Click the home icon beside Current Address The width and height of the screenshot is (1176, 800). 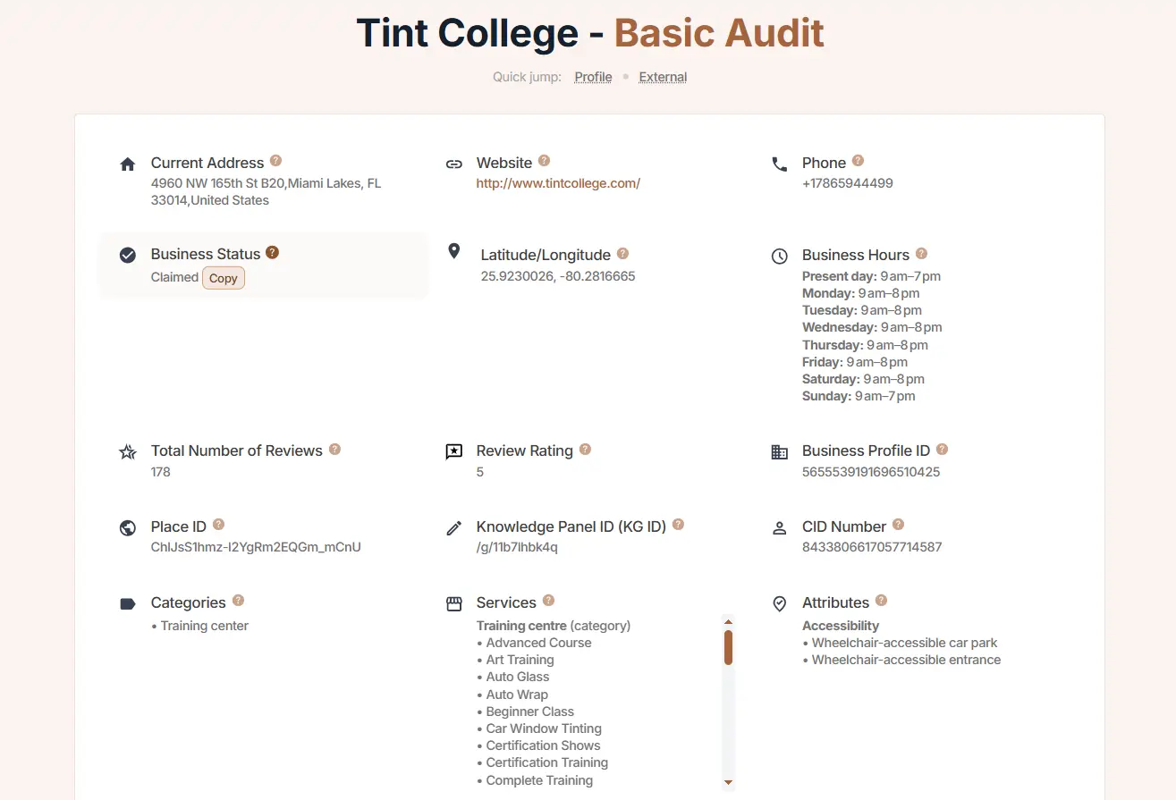tap(127, 164)
